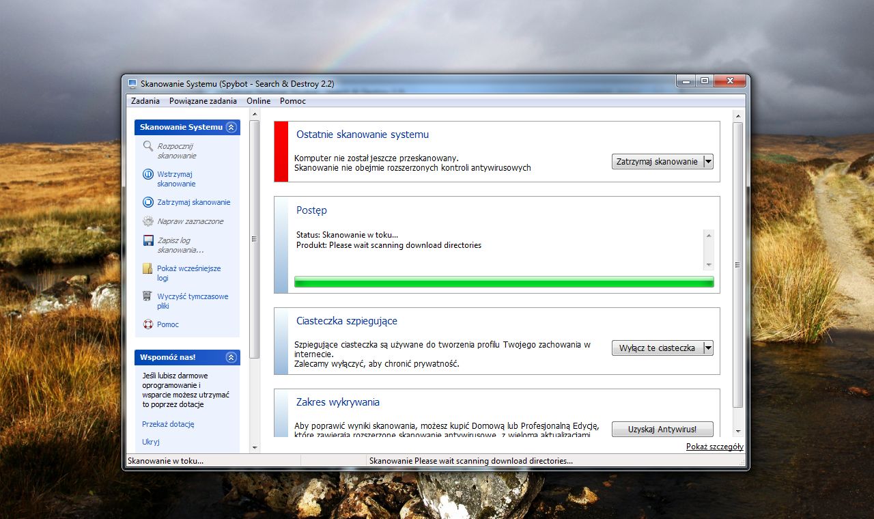Click the Napraw zaznaczone sidebar entry
This screenshot has width=874, height=519.
coord(190,221)
